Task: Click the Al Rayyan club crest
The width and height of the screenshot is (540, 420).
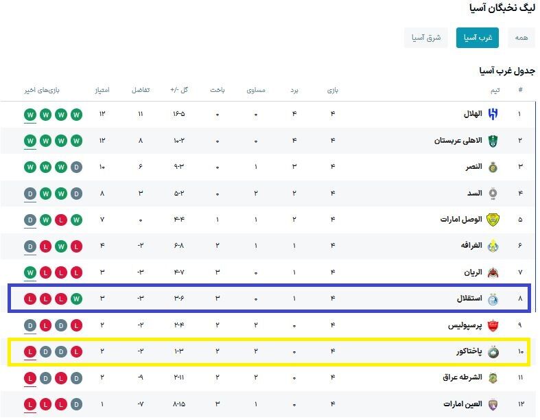Action: tap(493, 272)
